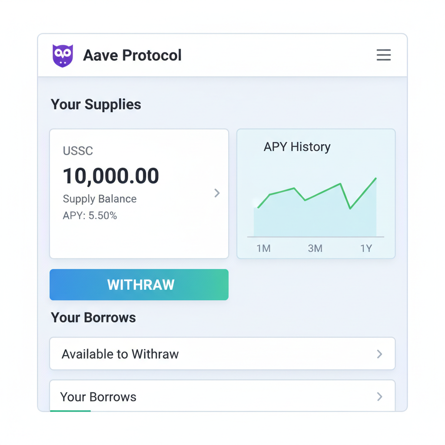Viewport: 445px width, 445px height.
Task: Toggle the APY History view
Action: (x=297, y=147)
